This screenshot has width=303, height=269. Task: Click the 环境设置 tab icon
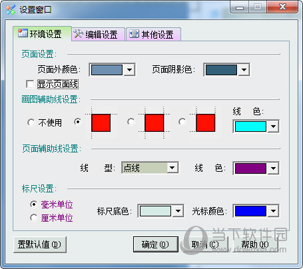pyautogui.click(x=23, y=33)
